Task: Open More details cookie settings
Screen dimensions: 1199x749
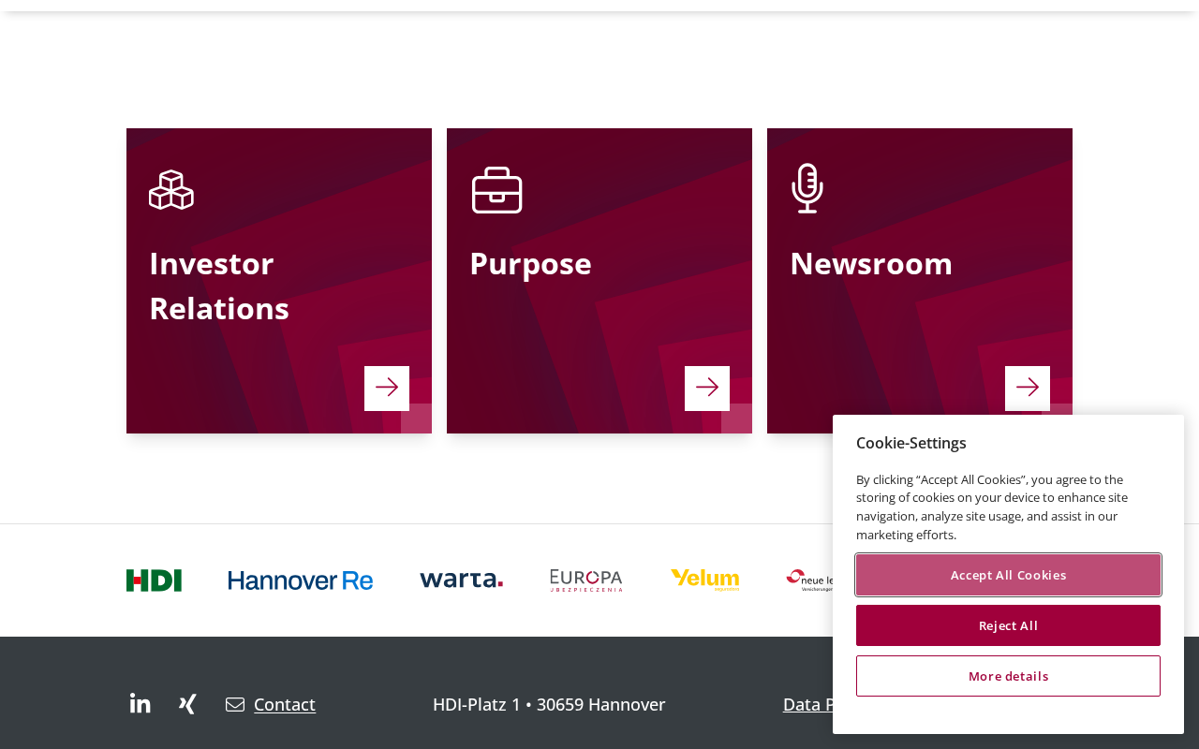Action: click(x=1008, y=676)
